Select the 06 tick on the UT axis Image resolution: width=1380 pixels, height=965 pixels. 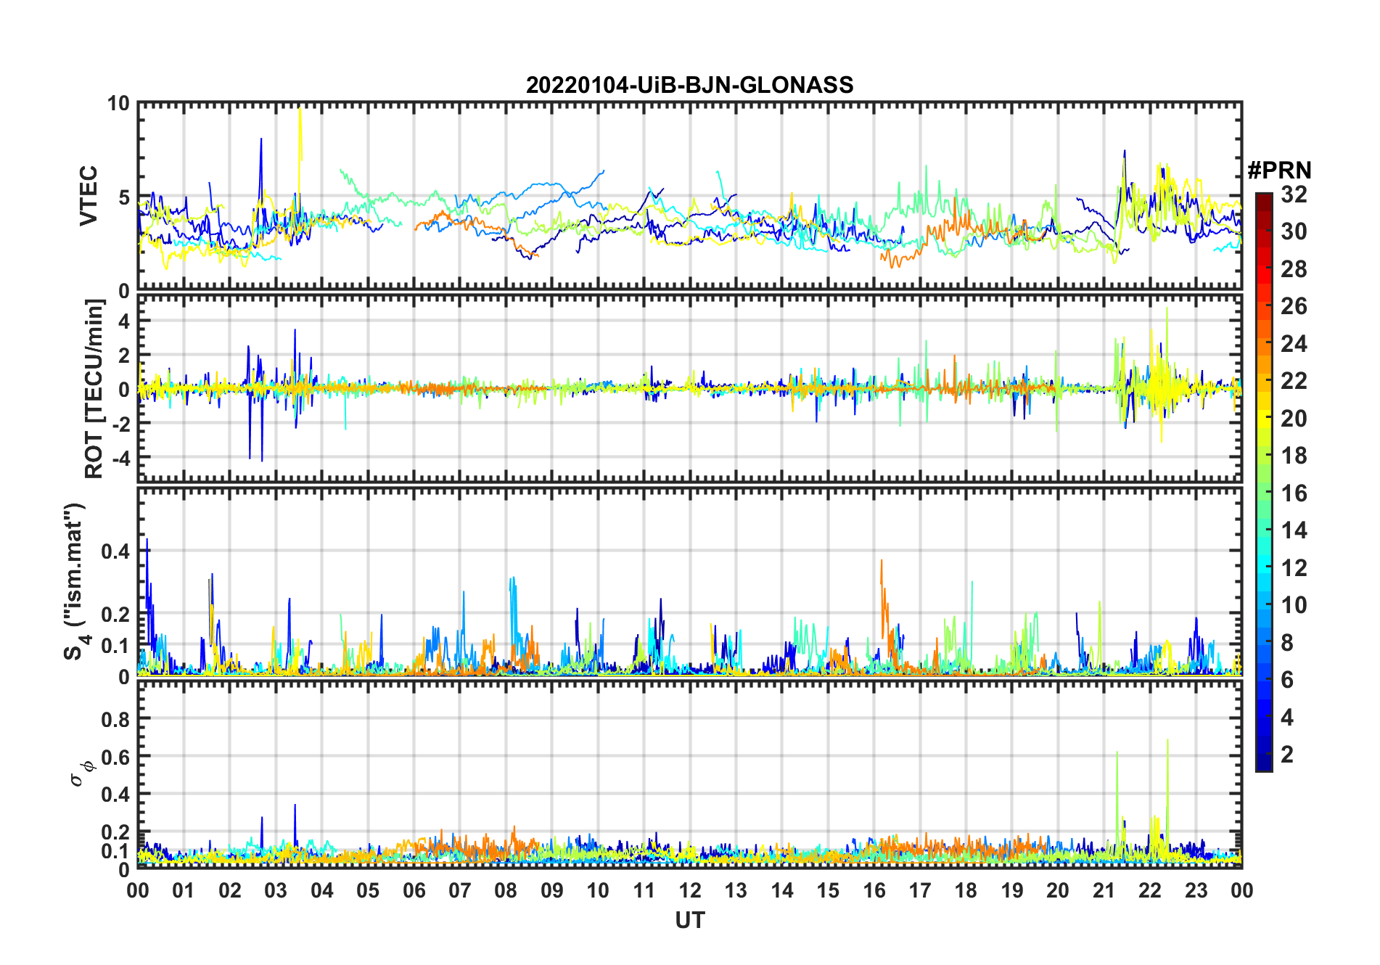point(414,891)
